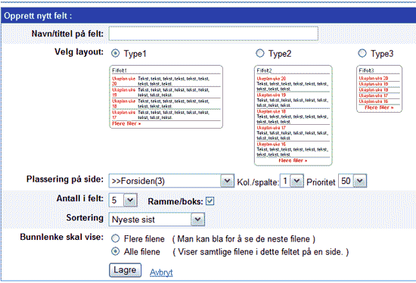
Task: Select the Flere filene radio option
Action: [115, 238]
